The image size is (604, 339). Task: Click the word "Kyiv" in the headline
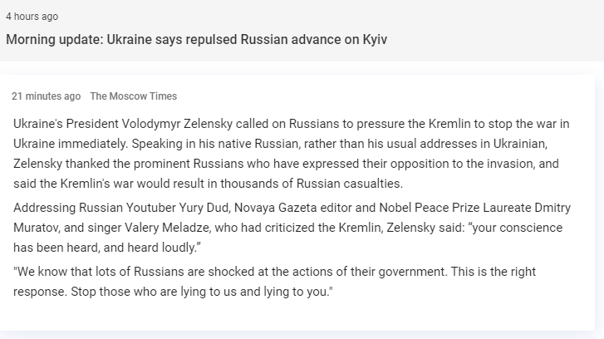coord(373,40)
